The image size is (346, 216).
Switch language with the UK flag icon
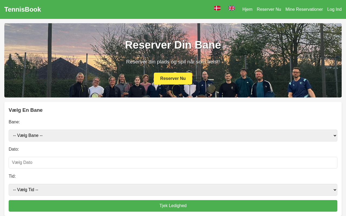(232, 8)
